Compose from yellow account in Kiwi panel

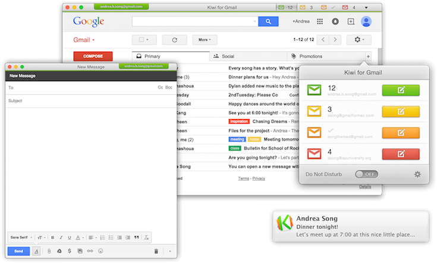point(401,111)
